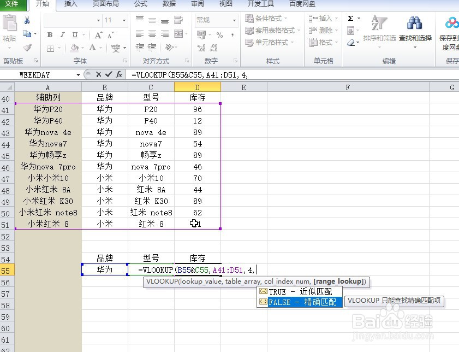Click the cell borders icon
459x352 pixels.
(50, 48)
